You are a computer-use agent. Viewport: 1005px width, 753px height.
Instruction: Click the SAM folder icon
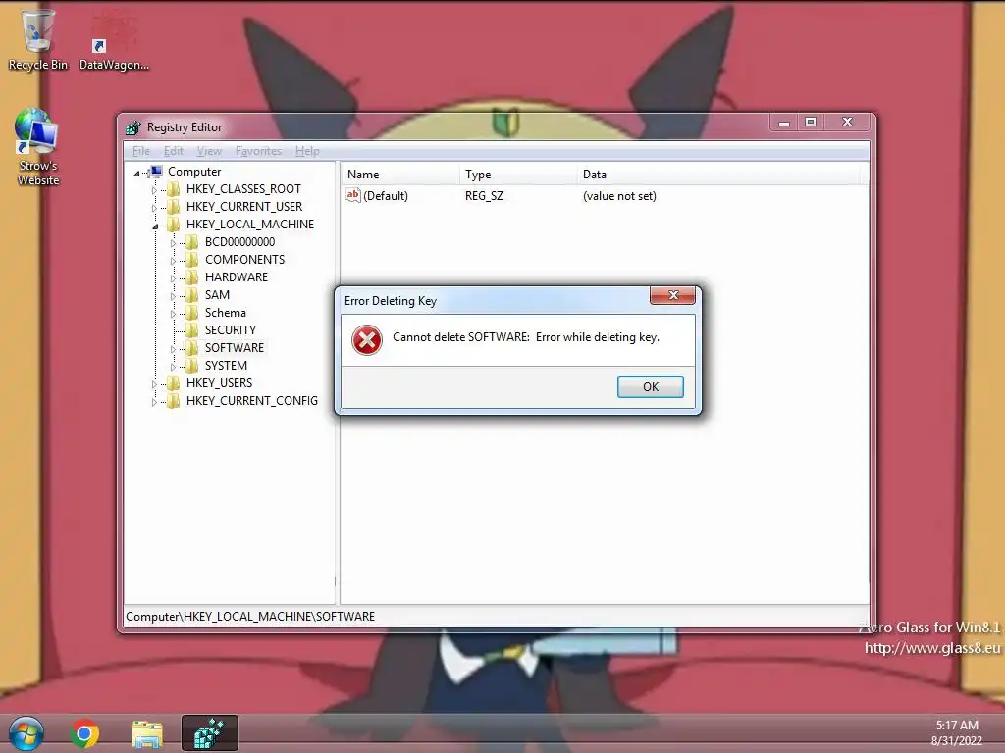point(191,294)
